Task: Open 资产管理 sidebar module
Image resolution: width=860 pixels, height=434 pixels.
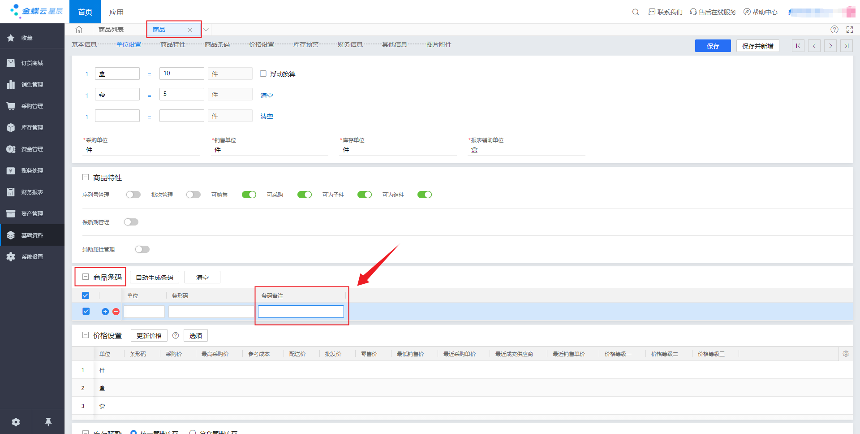Action: tap(32, 214)
